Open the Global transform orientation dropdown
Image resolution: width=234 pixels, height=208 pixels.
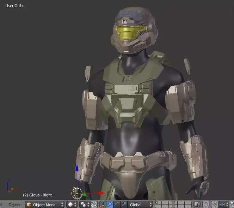(140, 205)
